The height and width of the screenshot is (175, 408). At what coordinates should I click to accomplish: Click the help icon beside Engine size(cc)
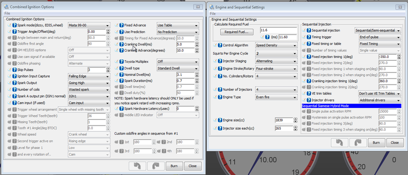click(x=220, y=120)
